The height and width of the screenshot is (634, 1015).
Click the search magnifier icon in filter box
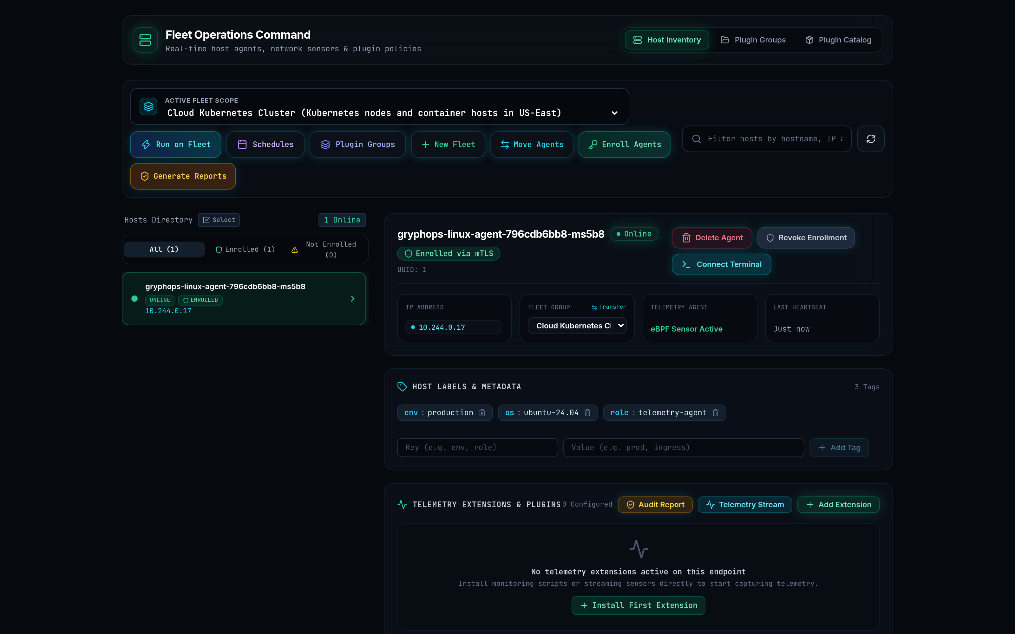click(696, 139)
